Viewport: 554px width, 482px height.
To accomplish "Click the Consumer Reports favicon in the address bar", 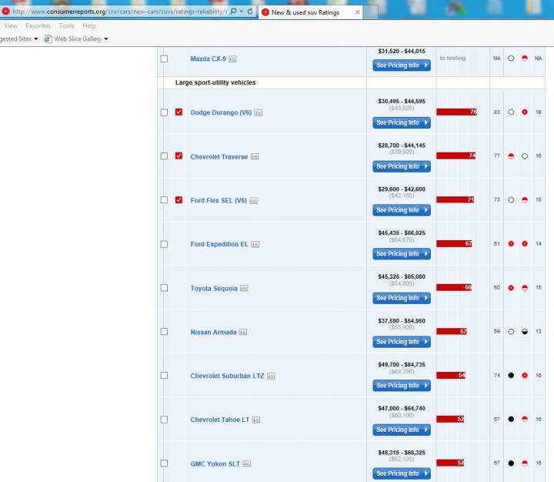I will point(5,12).
